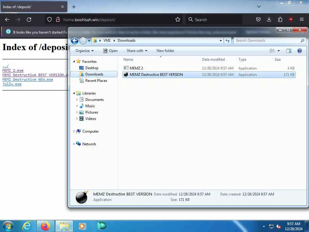Switch to Firefox on the taskbar
Viewport: 309px width, 232px height.
(46, 226)
